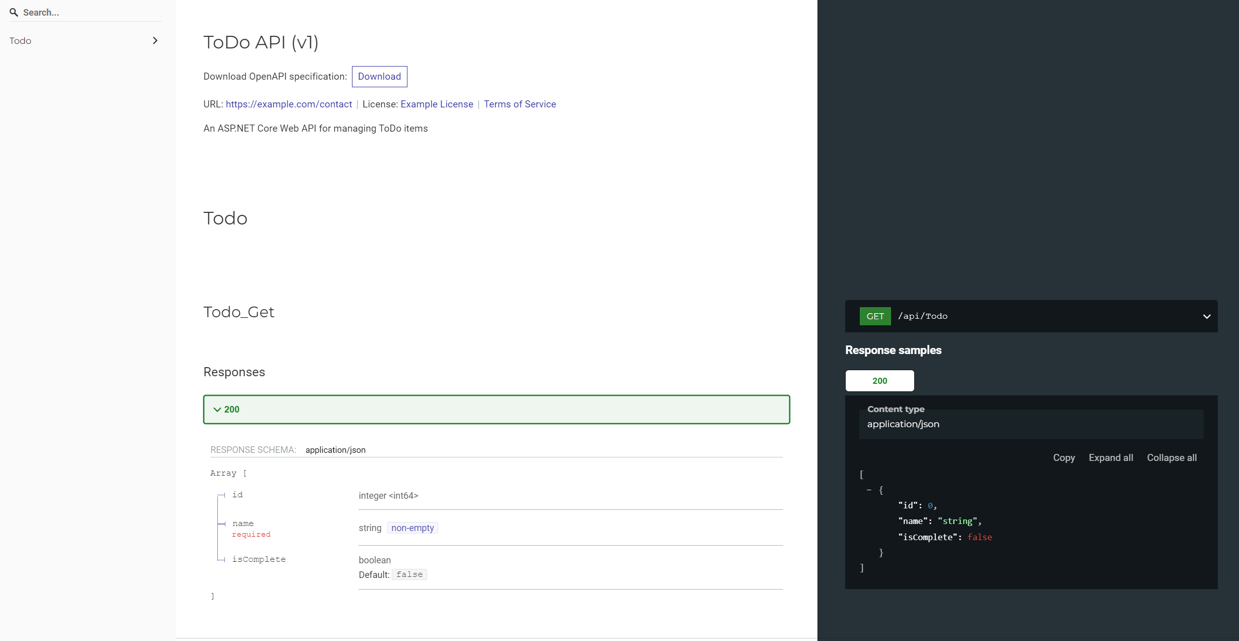Click the Copy response sample icon
Image resolution: width=1239 pixels, height=641 pixels.
pos(1064,457)
